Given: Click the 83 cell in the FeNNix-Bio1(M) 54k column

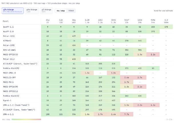Looking at the screenshot, I should [x=153, y=68].
